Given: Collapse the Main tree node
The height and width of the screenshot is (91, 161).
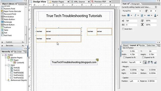Looking at the screenshot, I should point(6,65).
